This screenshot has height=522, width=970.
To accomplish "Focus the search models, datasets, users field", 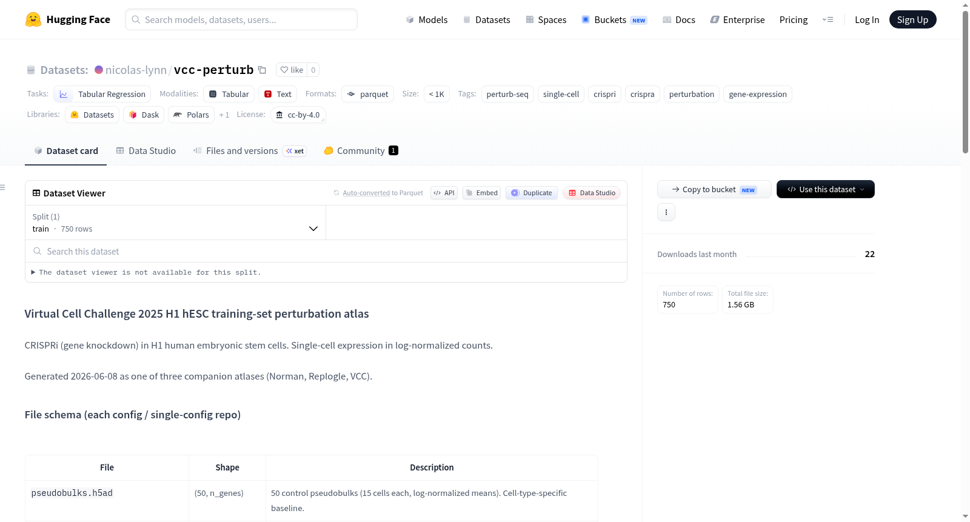I will (241, 19).
